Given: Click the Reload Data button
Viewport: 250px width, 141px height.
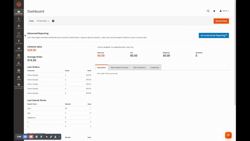Looking at the screenshot, I should click(x=221, y=21).
